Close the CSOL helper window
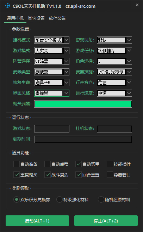The height and width of the screenshot is (232, 143). point(137,5)
